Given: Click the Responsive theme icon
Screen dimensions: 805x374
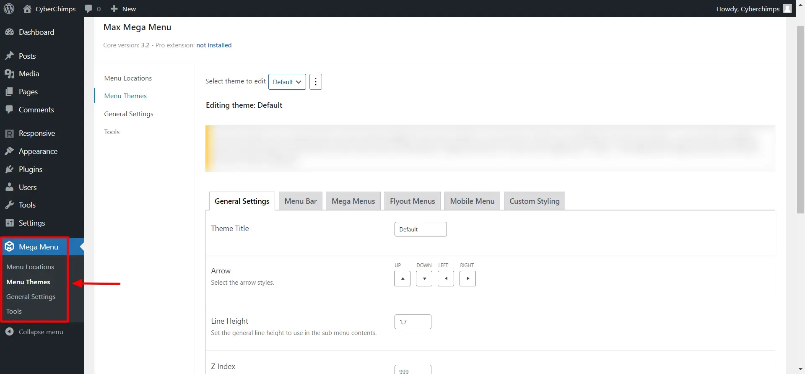Looking at the screenshot, I should click(x=9, y=133).
